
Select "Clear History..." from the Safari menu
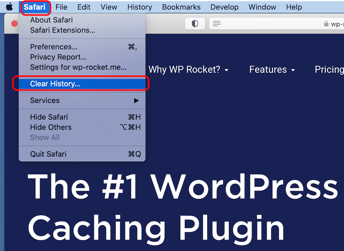click(55, 84)
